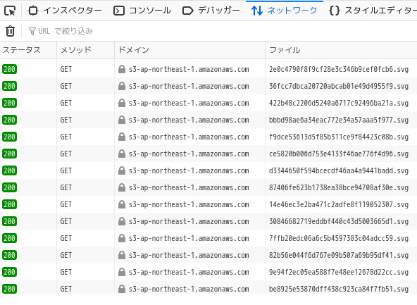Click the GET method of d3344650 row
Screen dimensions: 417x305
(x=66, y=170)
